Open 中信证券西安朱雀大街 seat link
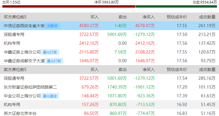The image size is (219, 116). click(24, 26)
